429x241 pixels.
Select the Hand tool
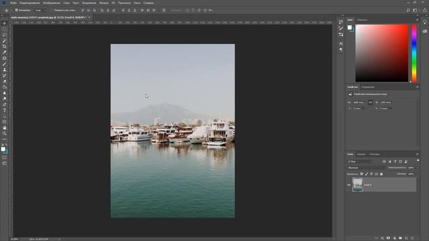click(x=5, y=128)
